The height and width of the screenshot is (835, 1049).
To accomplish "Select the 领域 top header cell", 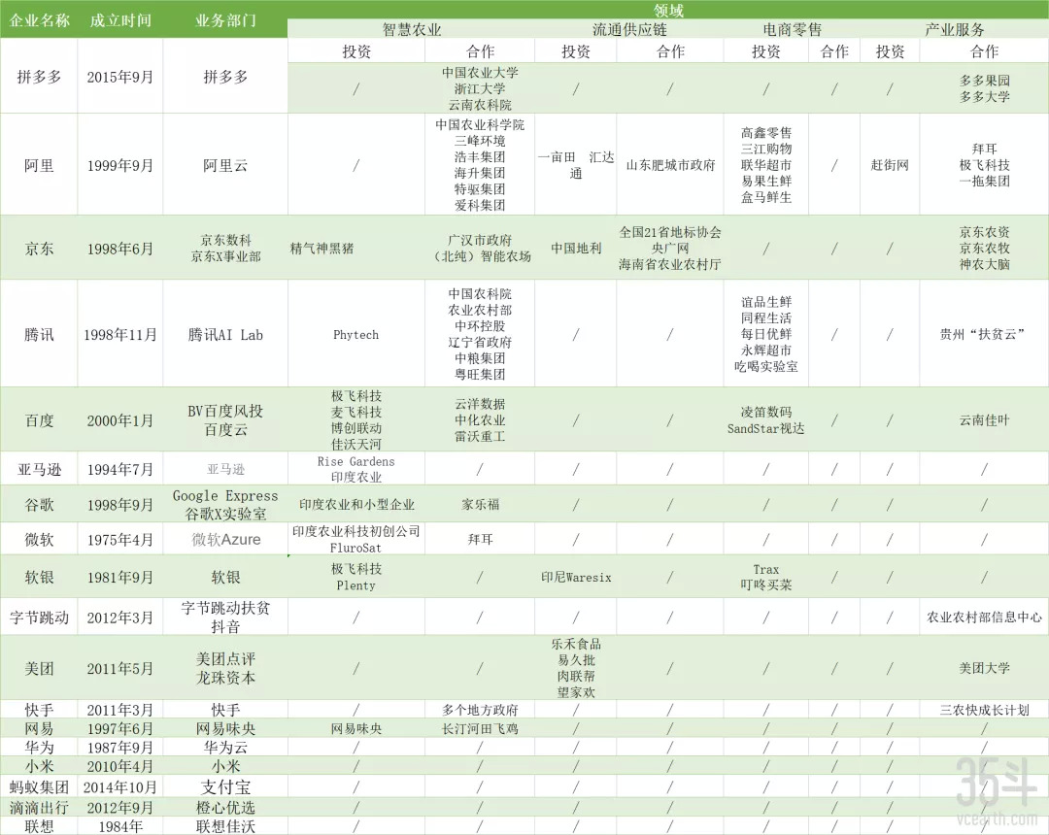I will click(667, 9).
